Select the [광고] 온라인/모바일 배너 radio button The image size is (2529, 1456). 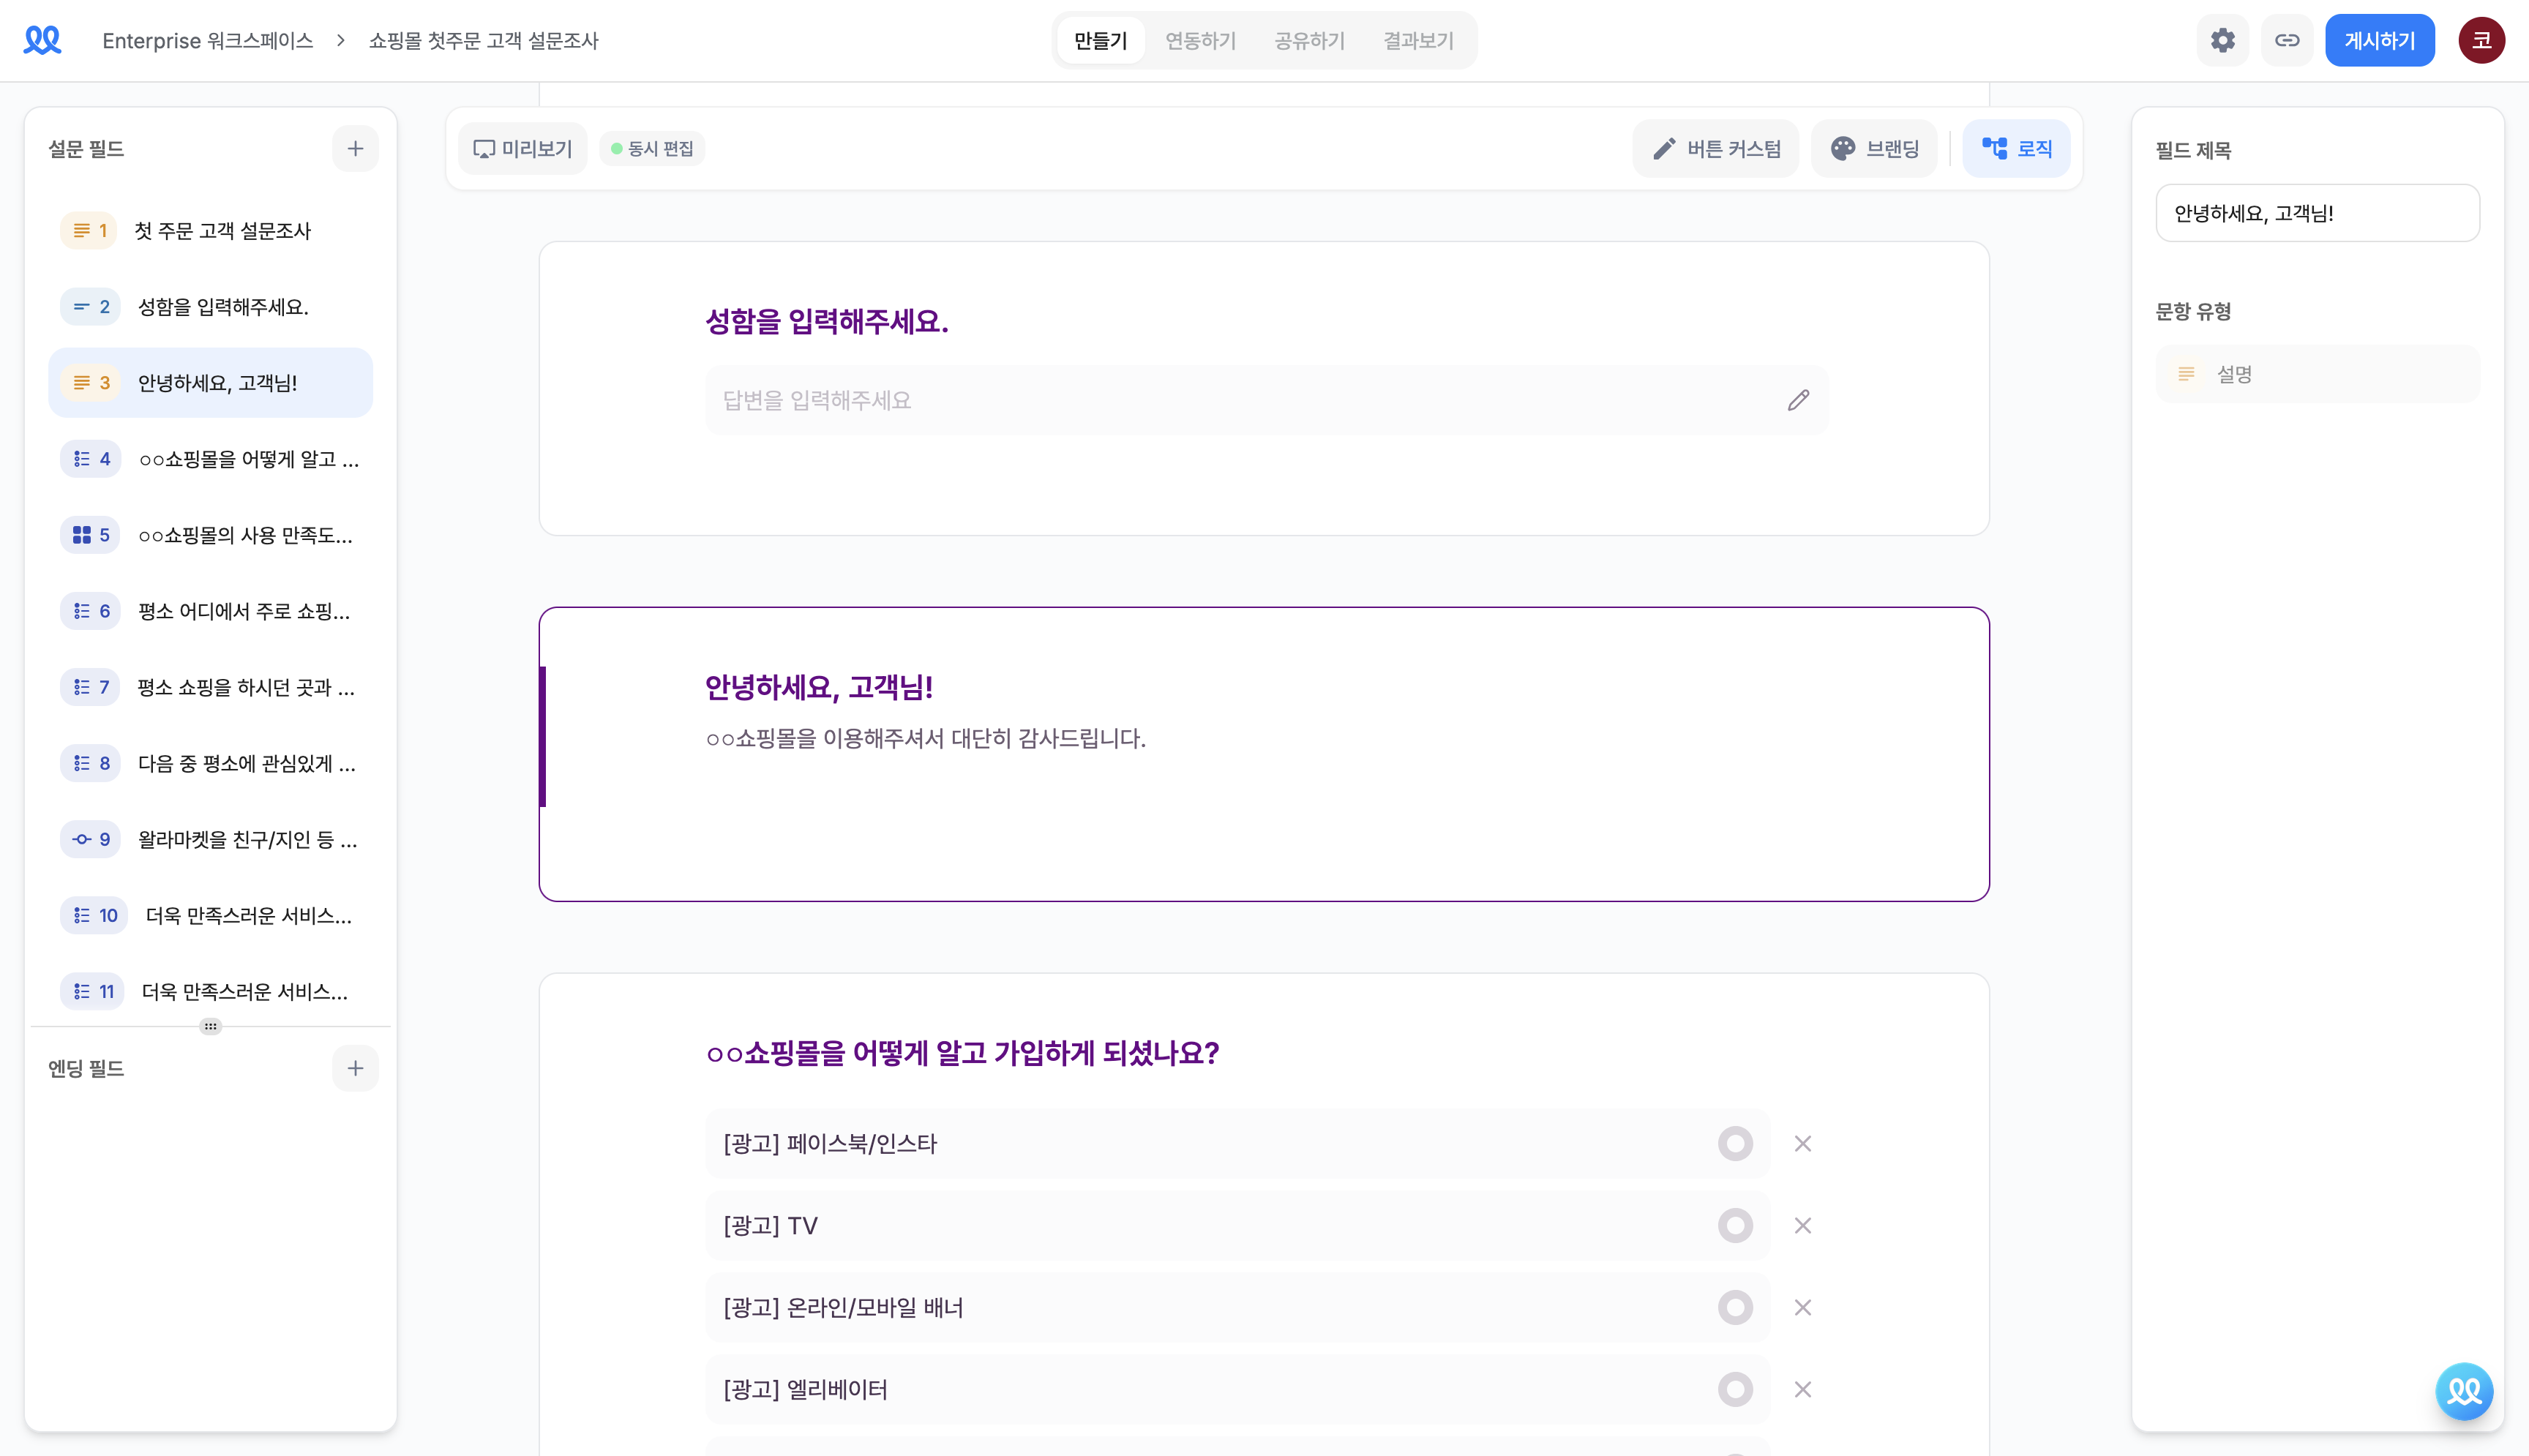point(1735,1307)
